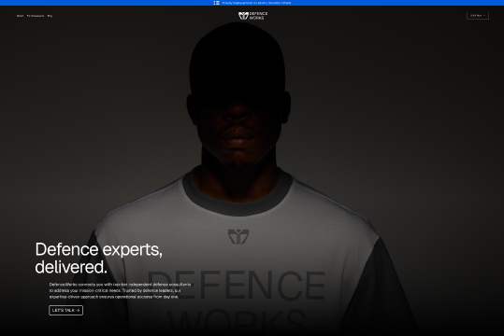
Task: Click the Let's Talk button below hero text
Action: [65, 310]
